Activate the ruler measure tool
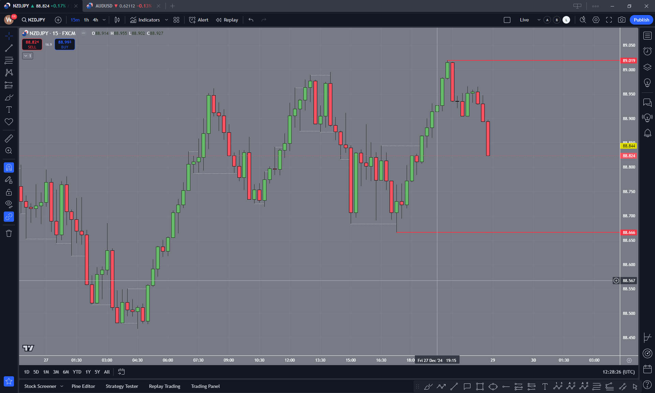This screenshot has height=393, width=655. click(9, 139)
